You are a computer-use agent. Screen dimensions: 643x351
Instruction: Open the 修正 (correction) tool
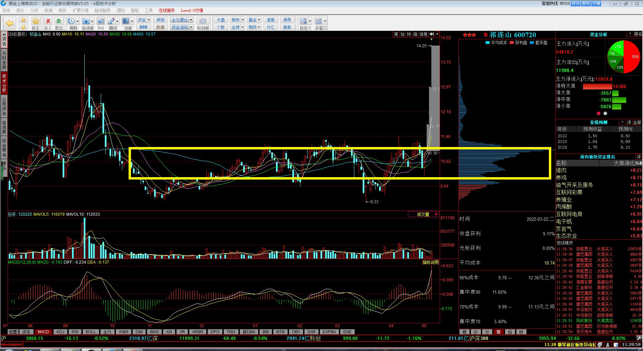point(35,23)
